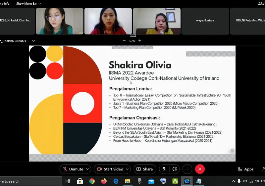The height and width of the screenshot is (186, 265).
Task: Open video options arrow beside Start video
Action: pos(127,169)
